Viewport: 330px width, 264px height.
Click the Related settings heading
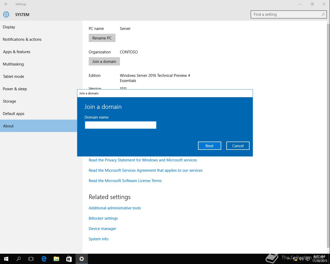point(110,197)
